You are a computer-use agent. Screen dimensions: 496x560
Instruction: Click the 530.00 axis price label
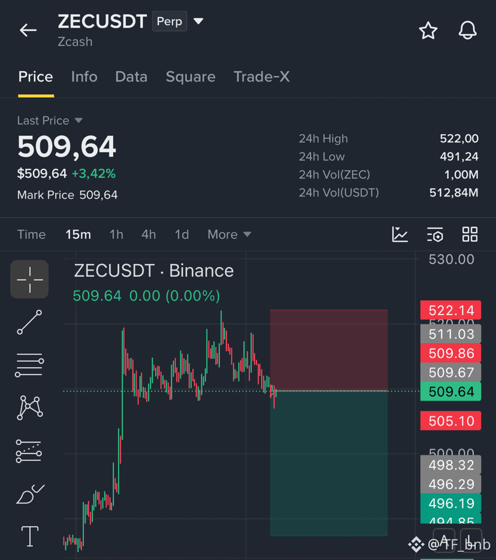[x=451, y=259]
